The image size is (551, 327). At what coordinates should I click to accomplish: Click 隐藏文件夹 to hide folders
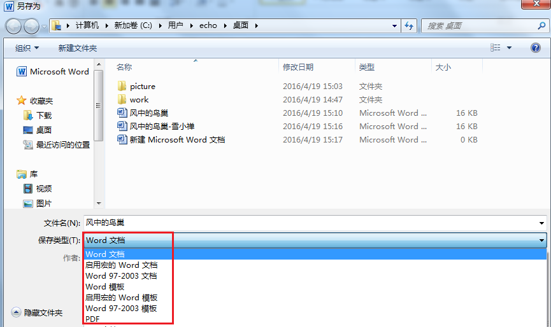click(37, 312)
